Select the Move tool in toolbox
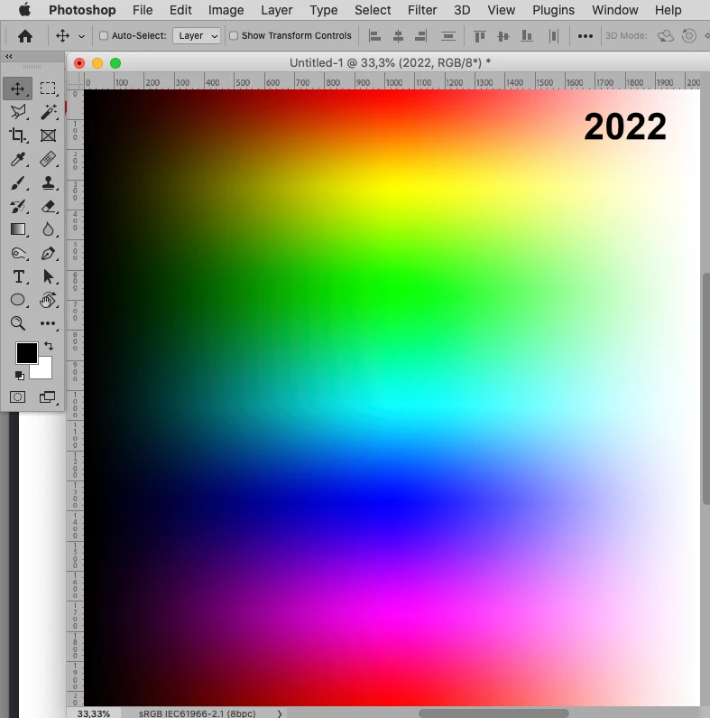Image resolution: width=710 pixels, height=718 pixels. click(18, 89)
